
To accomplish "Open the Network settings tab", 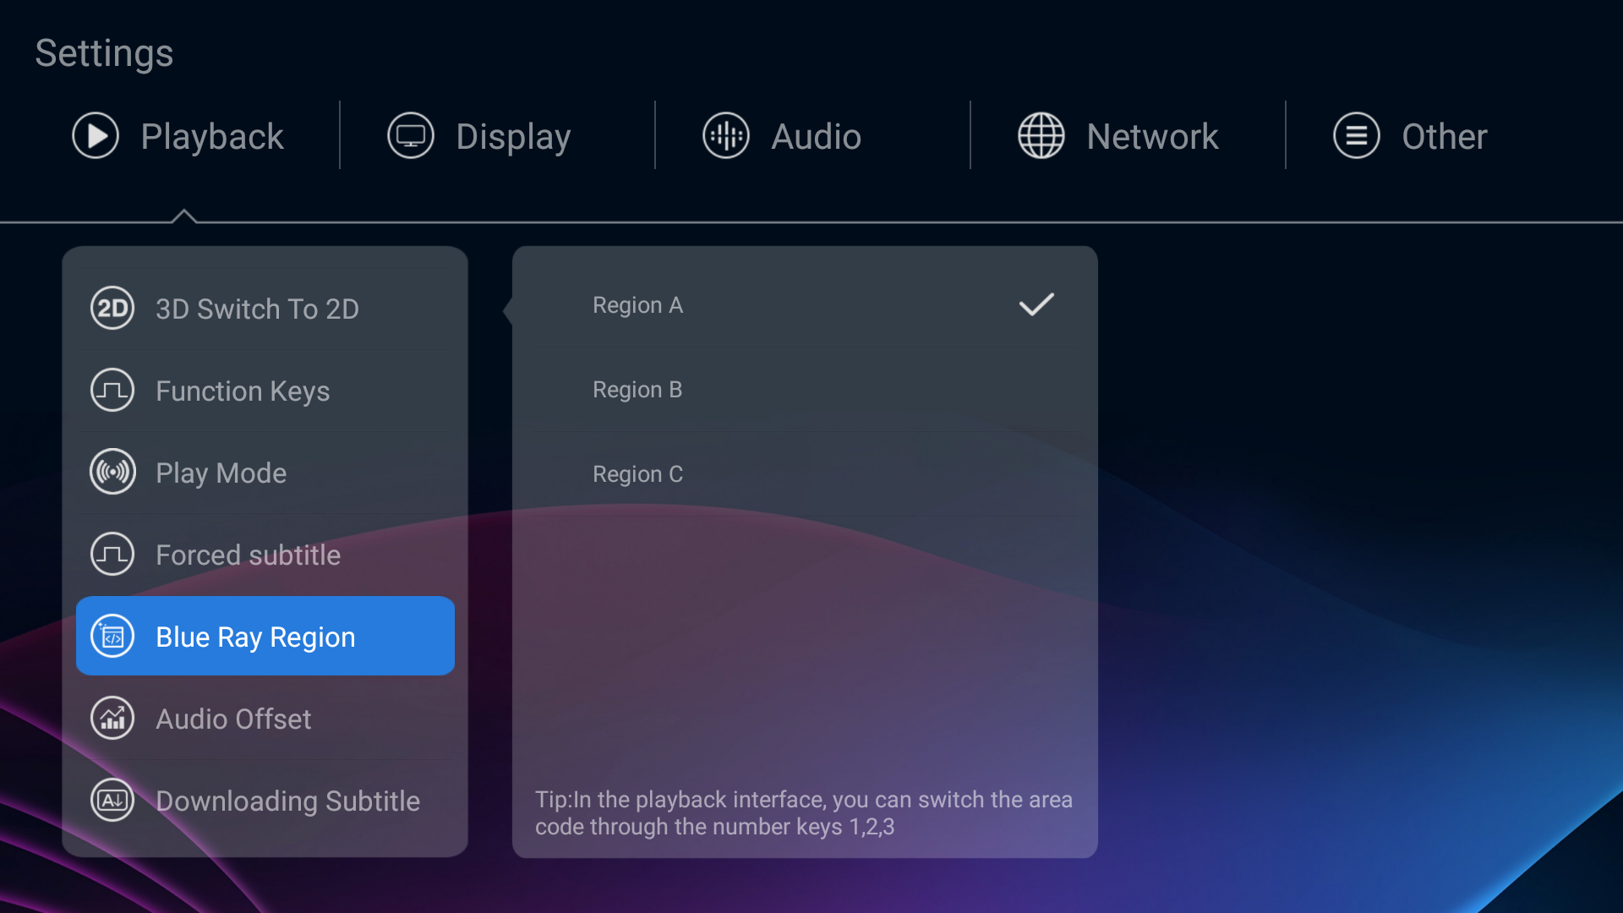I will coord(1151,137).
